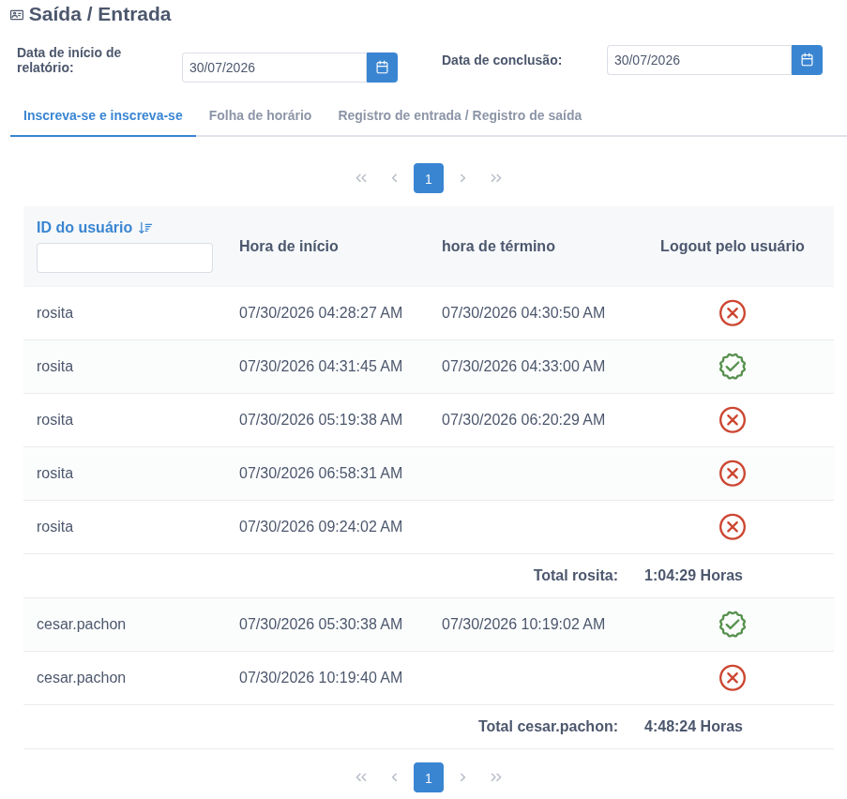Click the hora de término column header

[498, 247]
